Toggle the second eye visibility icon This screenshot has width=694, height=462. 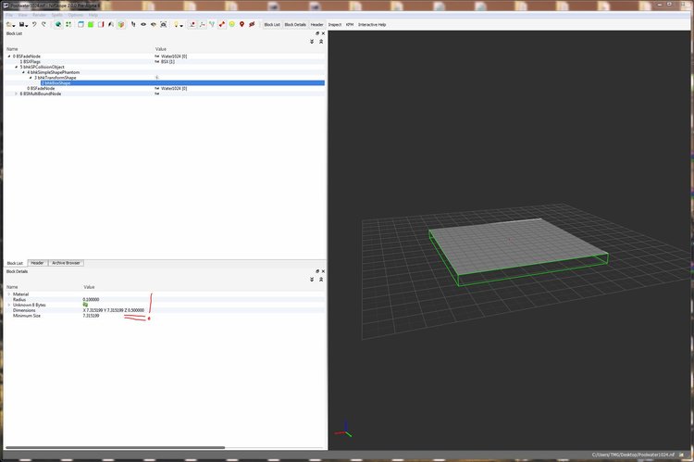pyautogui.click(x=154, y=24)
